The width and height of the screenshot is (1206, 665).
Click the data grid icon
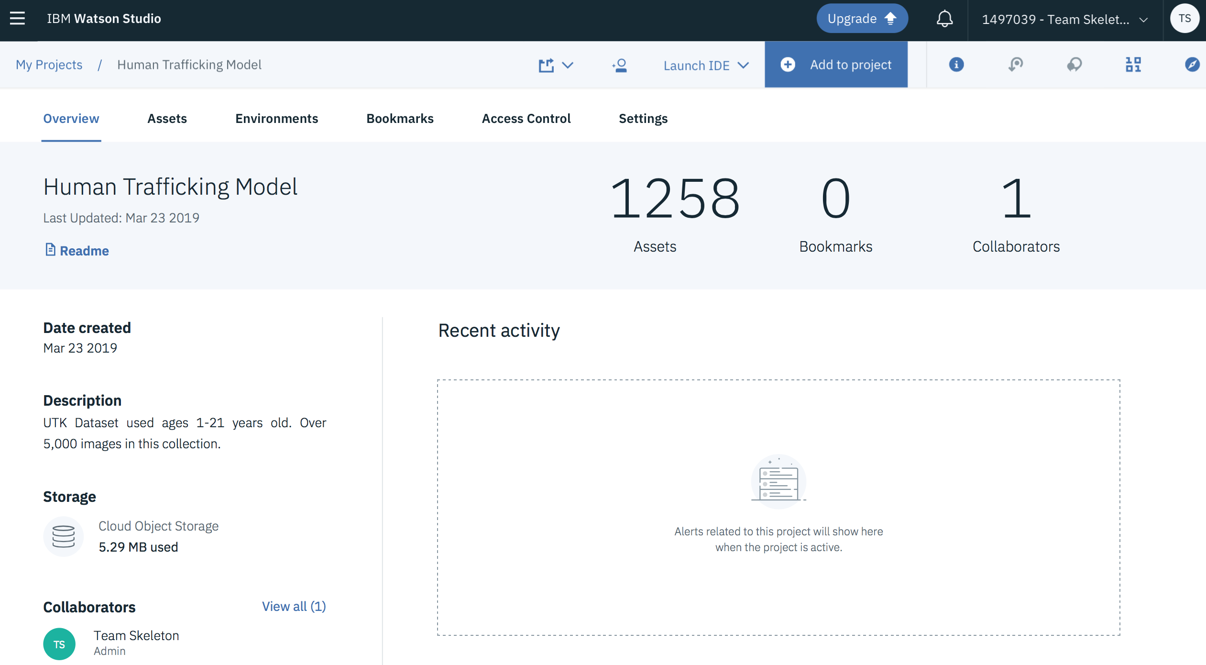tap(1133, 65)
